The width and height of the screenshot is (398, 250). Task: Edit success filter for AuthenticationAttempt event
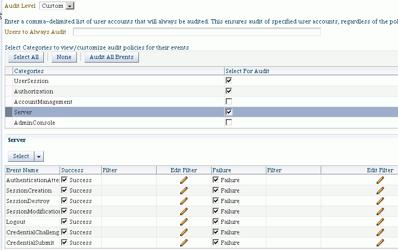pyautogui.click(x=184, y=180)
